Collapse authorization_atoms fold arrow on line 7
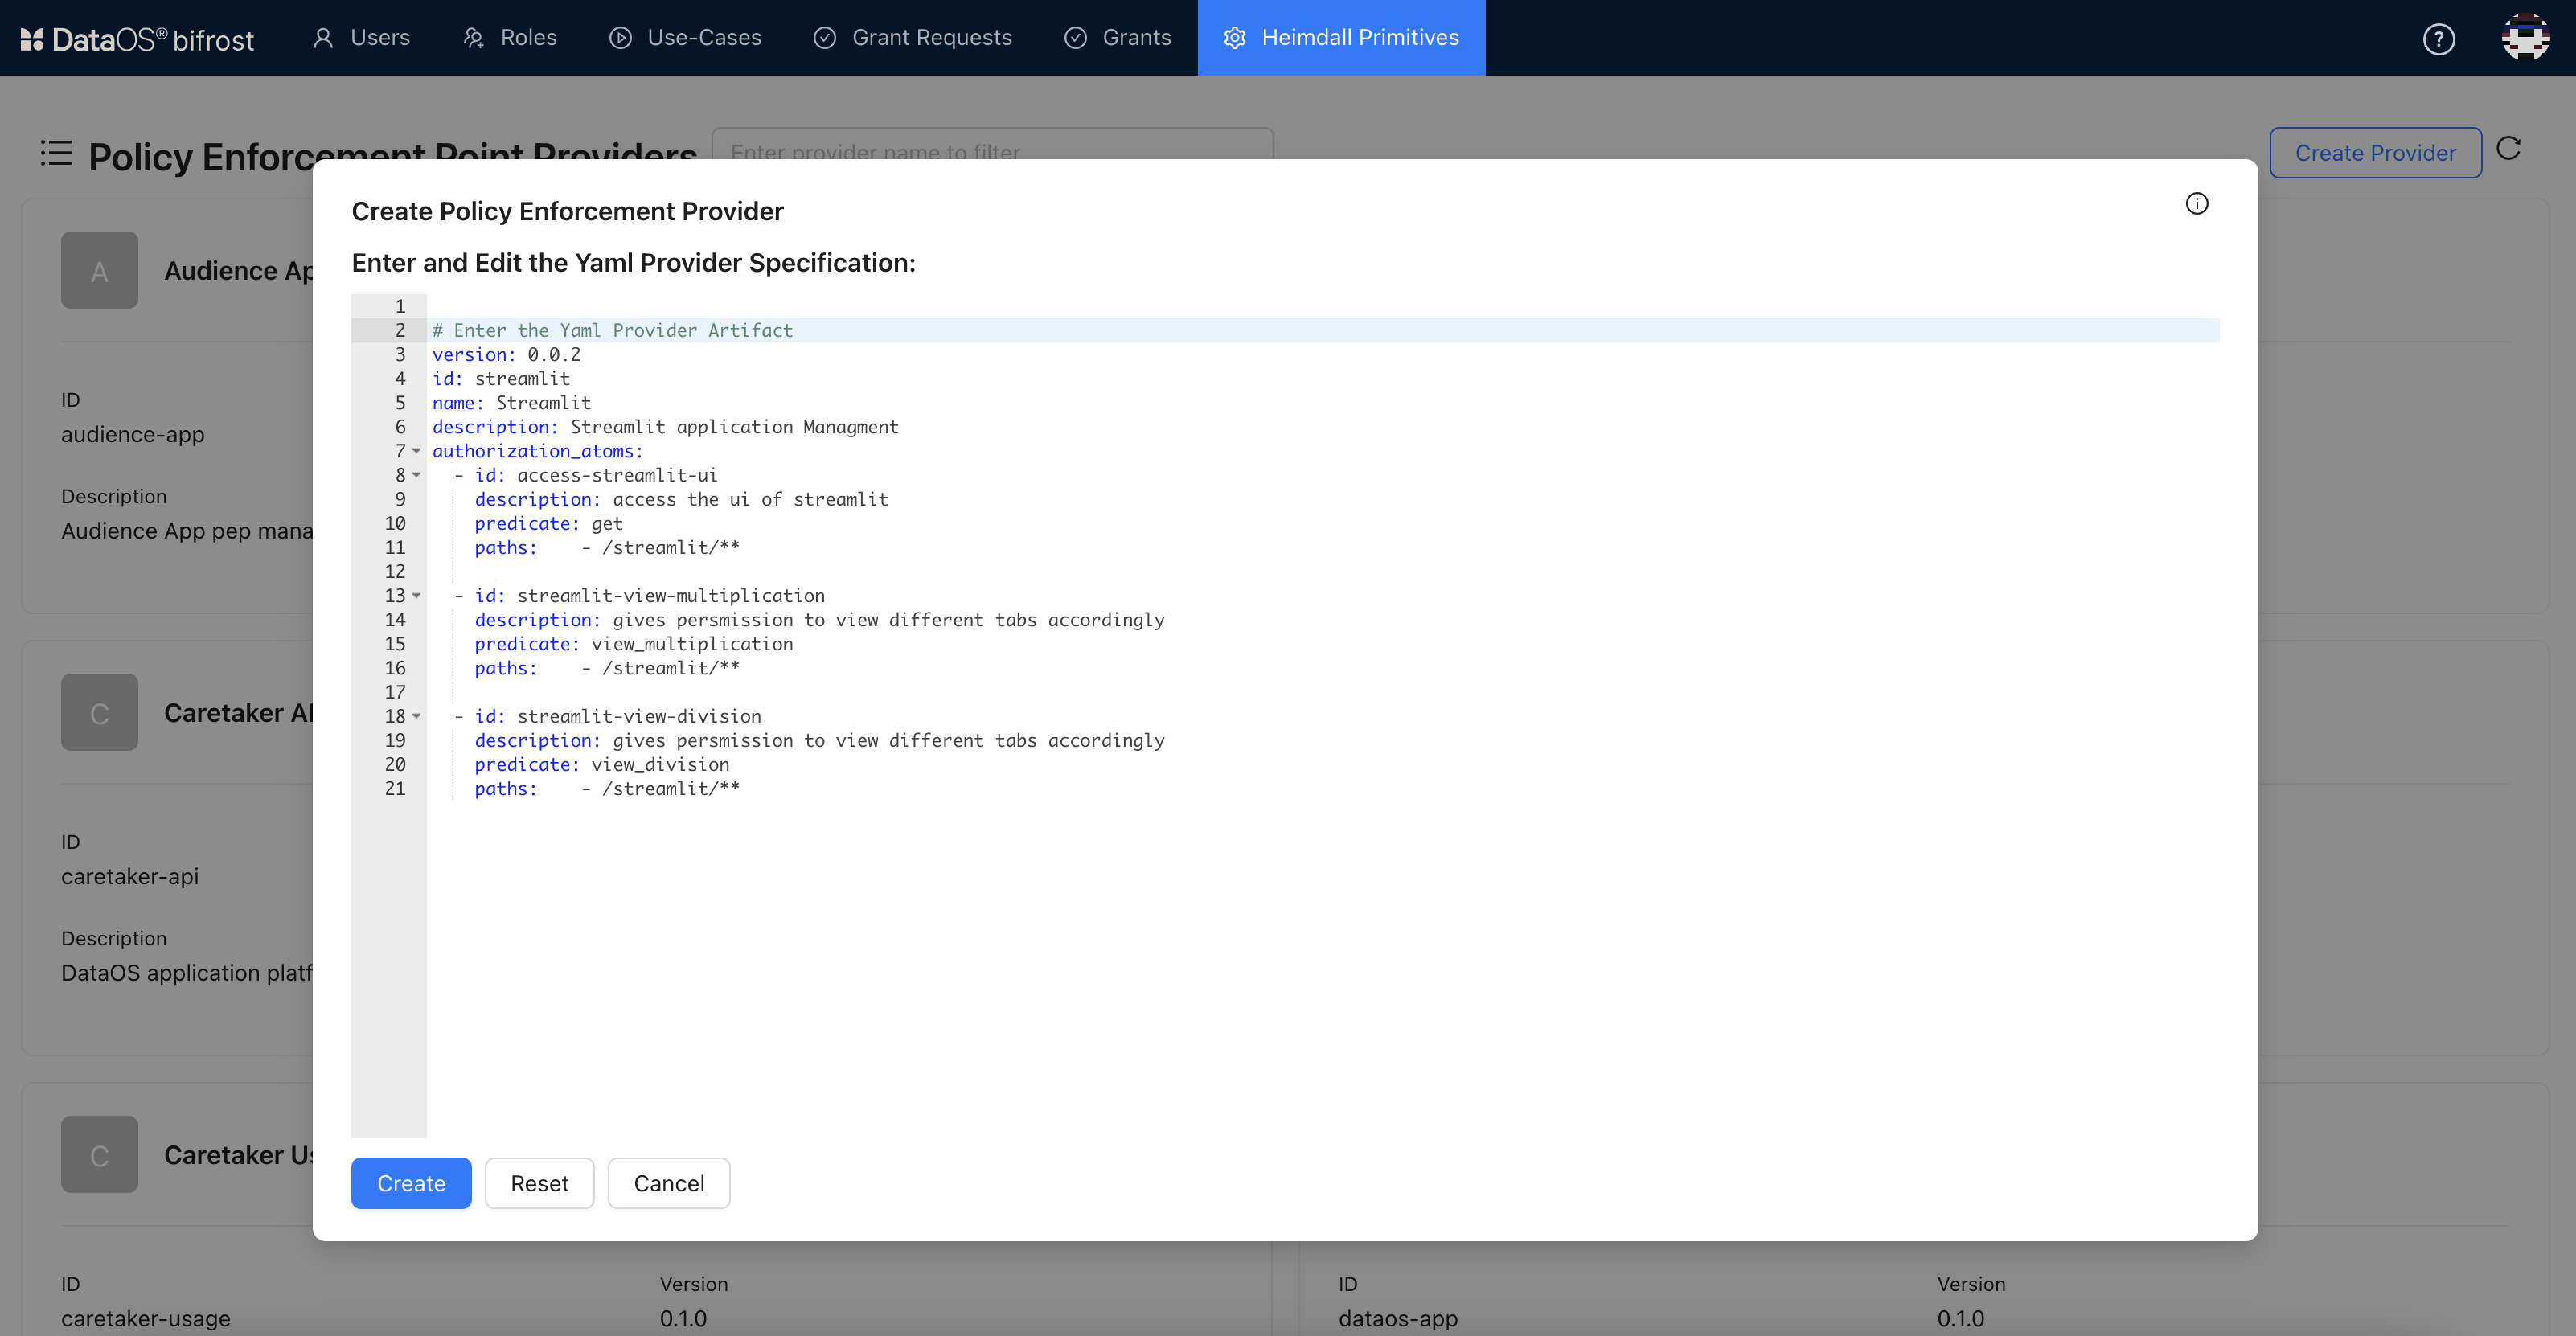This screenshot has height=1336, width=2576. 417,451
